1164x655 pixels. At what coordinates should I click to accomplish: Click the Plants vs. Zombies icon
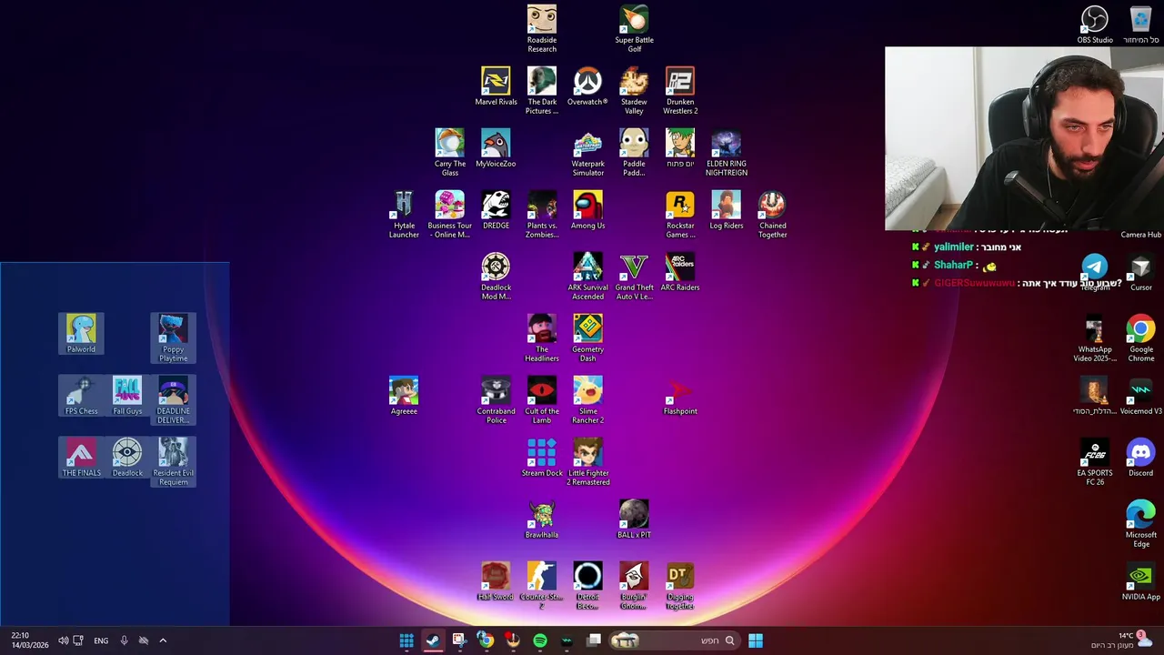coord(542,215)
